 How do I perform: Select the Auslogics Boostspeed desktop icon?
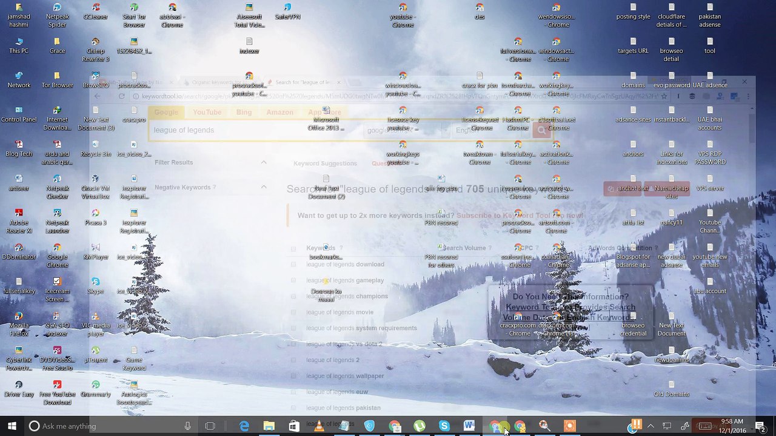134,394
